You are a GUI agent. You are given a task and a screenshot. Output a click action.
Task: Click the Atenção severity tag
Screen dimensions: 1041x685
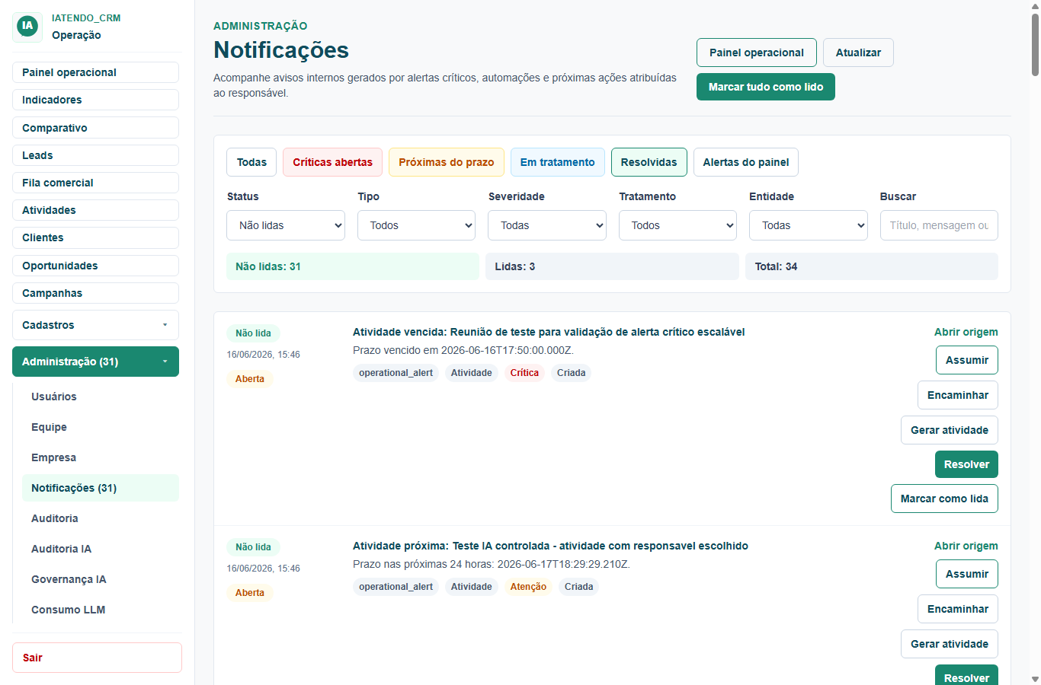click(528, 587)
